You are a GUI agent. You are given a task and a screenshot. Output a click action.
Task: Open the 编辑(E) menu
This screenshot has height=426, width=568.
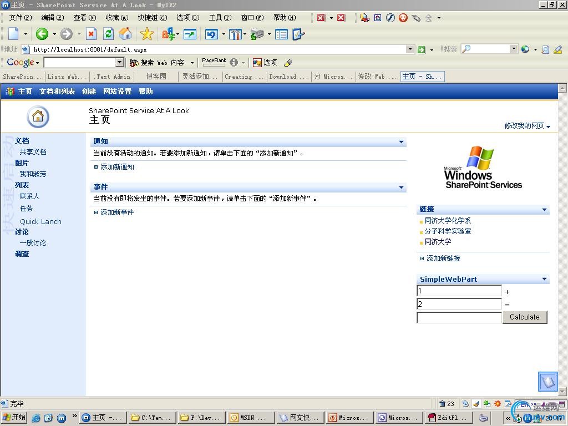pyautogui.click(x=53, y=18)
